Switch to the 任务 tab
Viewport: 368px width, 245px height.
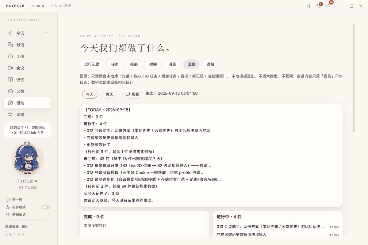pyautogui.click(x=115, y=64)
